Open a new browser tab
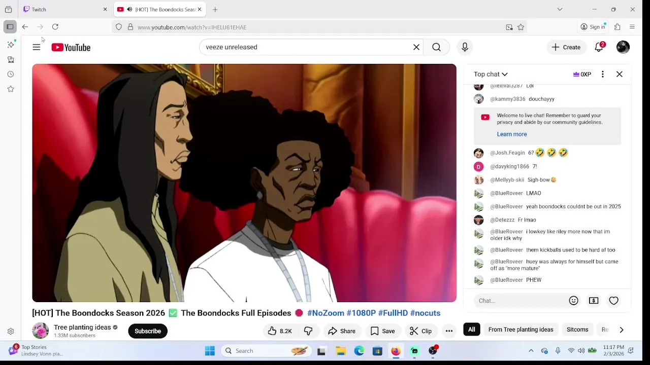The width and height of the screenshot is (650, 365). (x=215, y=9)
